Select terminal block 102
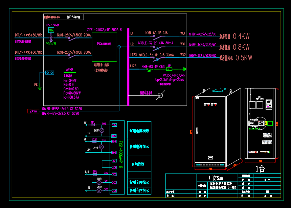 click(114, 125)
